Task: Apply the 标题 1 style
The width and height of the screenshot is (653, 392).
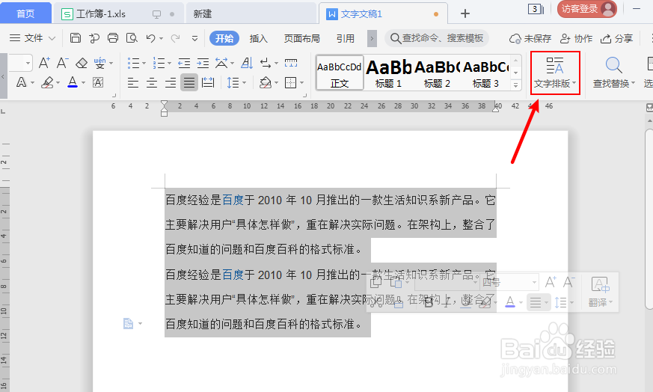Action: [388, 73]
